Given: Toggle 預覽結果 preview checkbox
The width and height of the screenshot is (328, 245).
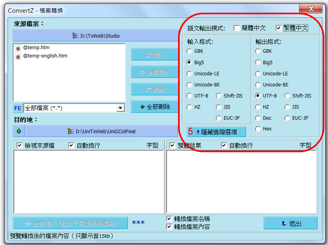Looking at the screenshot, I should click(x=172, y=145).
